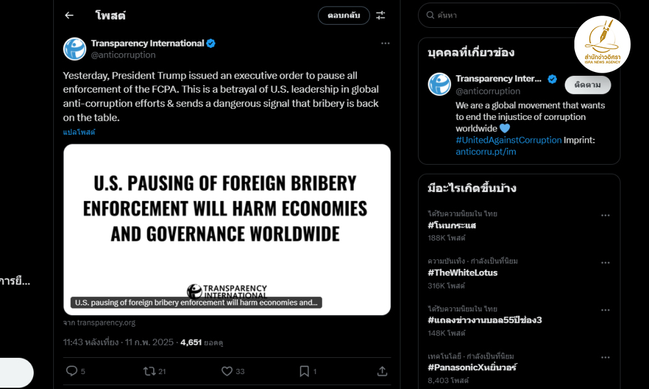The width and height of the screenshot is (649, 389).
Task: Follow Transparency International with ติดตาม button
Action: tap(587, 85)
